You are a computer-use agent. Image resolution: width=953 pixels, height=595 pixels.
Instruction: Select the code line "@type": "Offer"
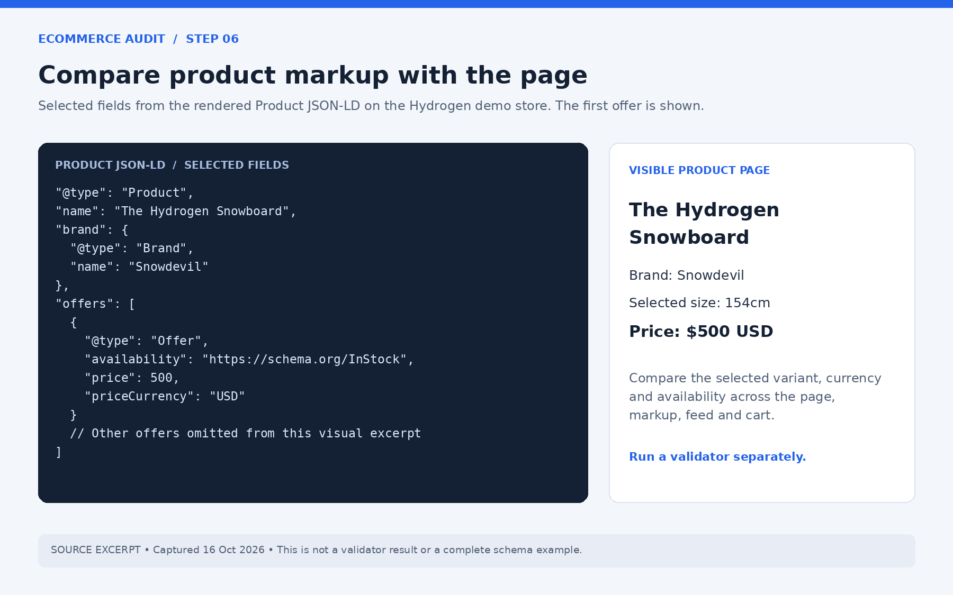point(147,341)
